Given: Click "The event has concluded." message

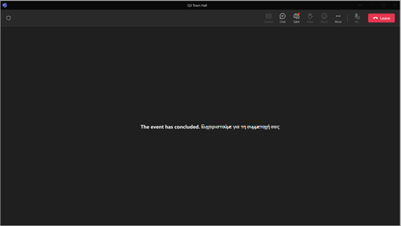Looking at the screenshot, I should [x=170, y=127].
